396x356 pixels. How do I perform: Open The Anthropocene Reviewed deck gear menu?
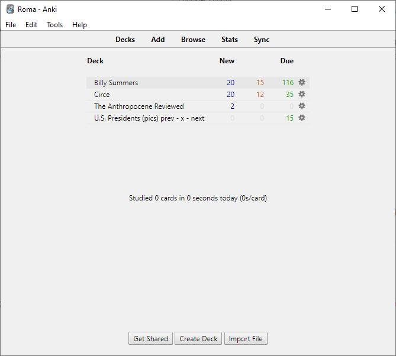[x=301, y=106]
